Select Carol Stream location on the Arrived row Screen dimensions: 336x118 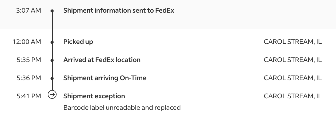click(293, 60)
